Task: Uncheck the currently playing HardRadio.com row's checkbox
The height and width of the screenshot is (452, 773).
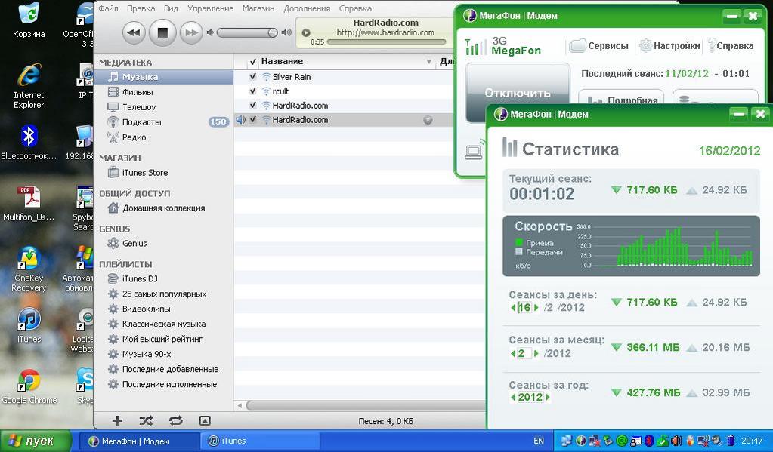Action: (253, 120)
